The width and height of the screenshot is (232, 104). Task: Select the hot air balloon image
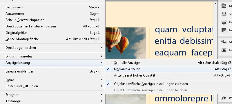(x=126, y=43)
